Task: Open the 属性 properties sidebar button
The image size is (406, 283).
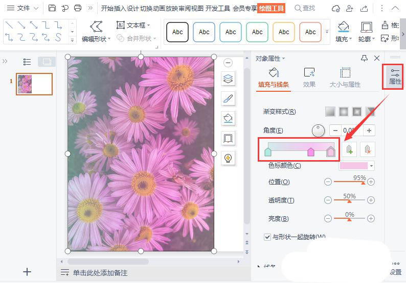Action: 395,76
